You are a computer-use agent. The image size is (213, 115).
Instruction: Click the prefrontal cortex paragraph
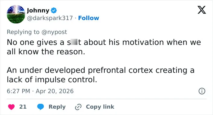[100, 75]
